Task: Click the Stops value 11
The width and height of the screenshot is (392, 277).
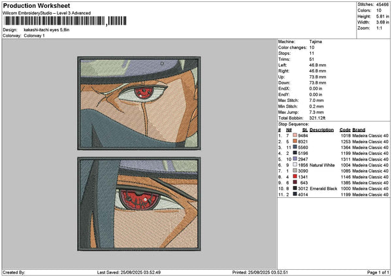Action: coord(312,54)
